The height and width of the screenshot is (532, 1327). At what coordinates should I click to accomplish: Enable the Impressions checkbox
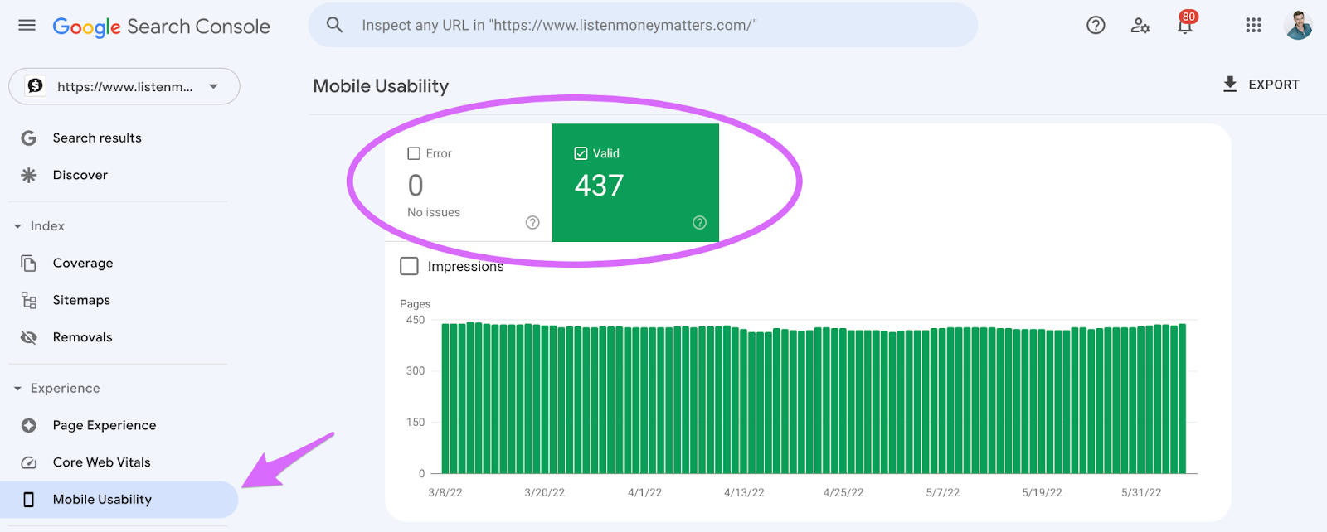tap(409, 266)
